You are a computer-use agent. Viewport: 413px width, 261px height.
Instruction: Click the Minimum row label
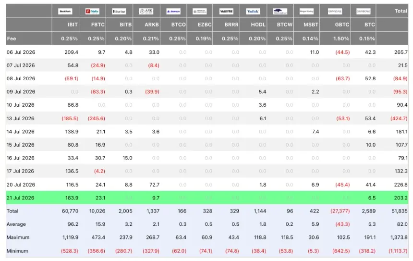pos(17,251)
